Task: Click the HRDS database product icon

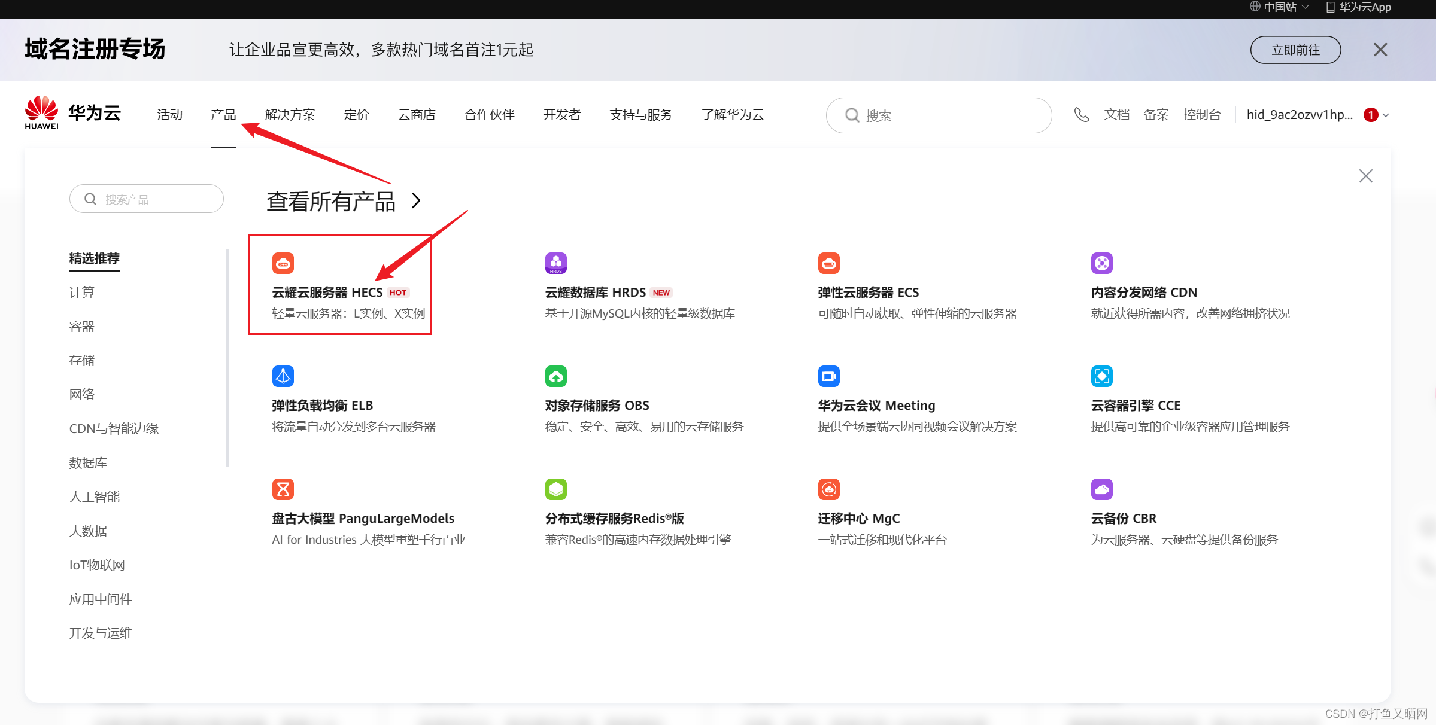Action: (x=555, y=263)
